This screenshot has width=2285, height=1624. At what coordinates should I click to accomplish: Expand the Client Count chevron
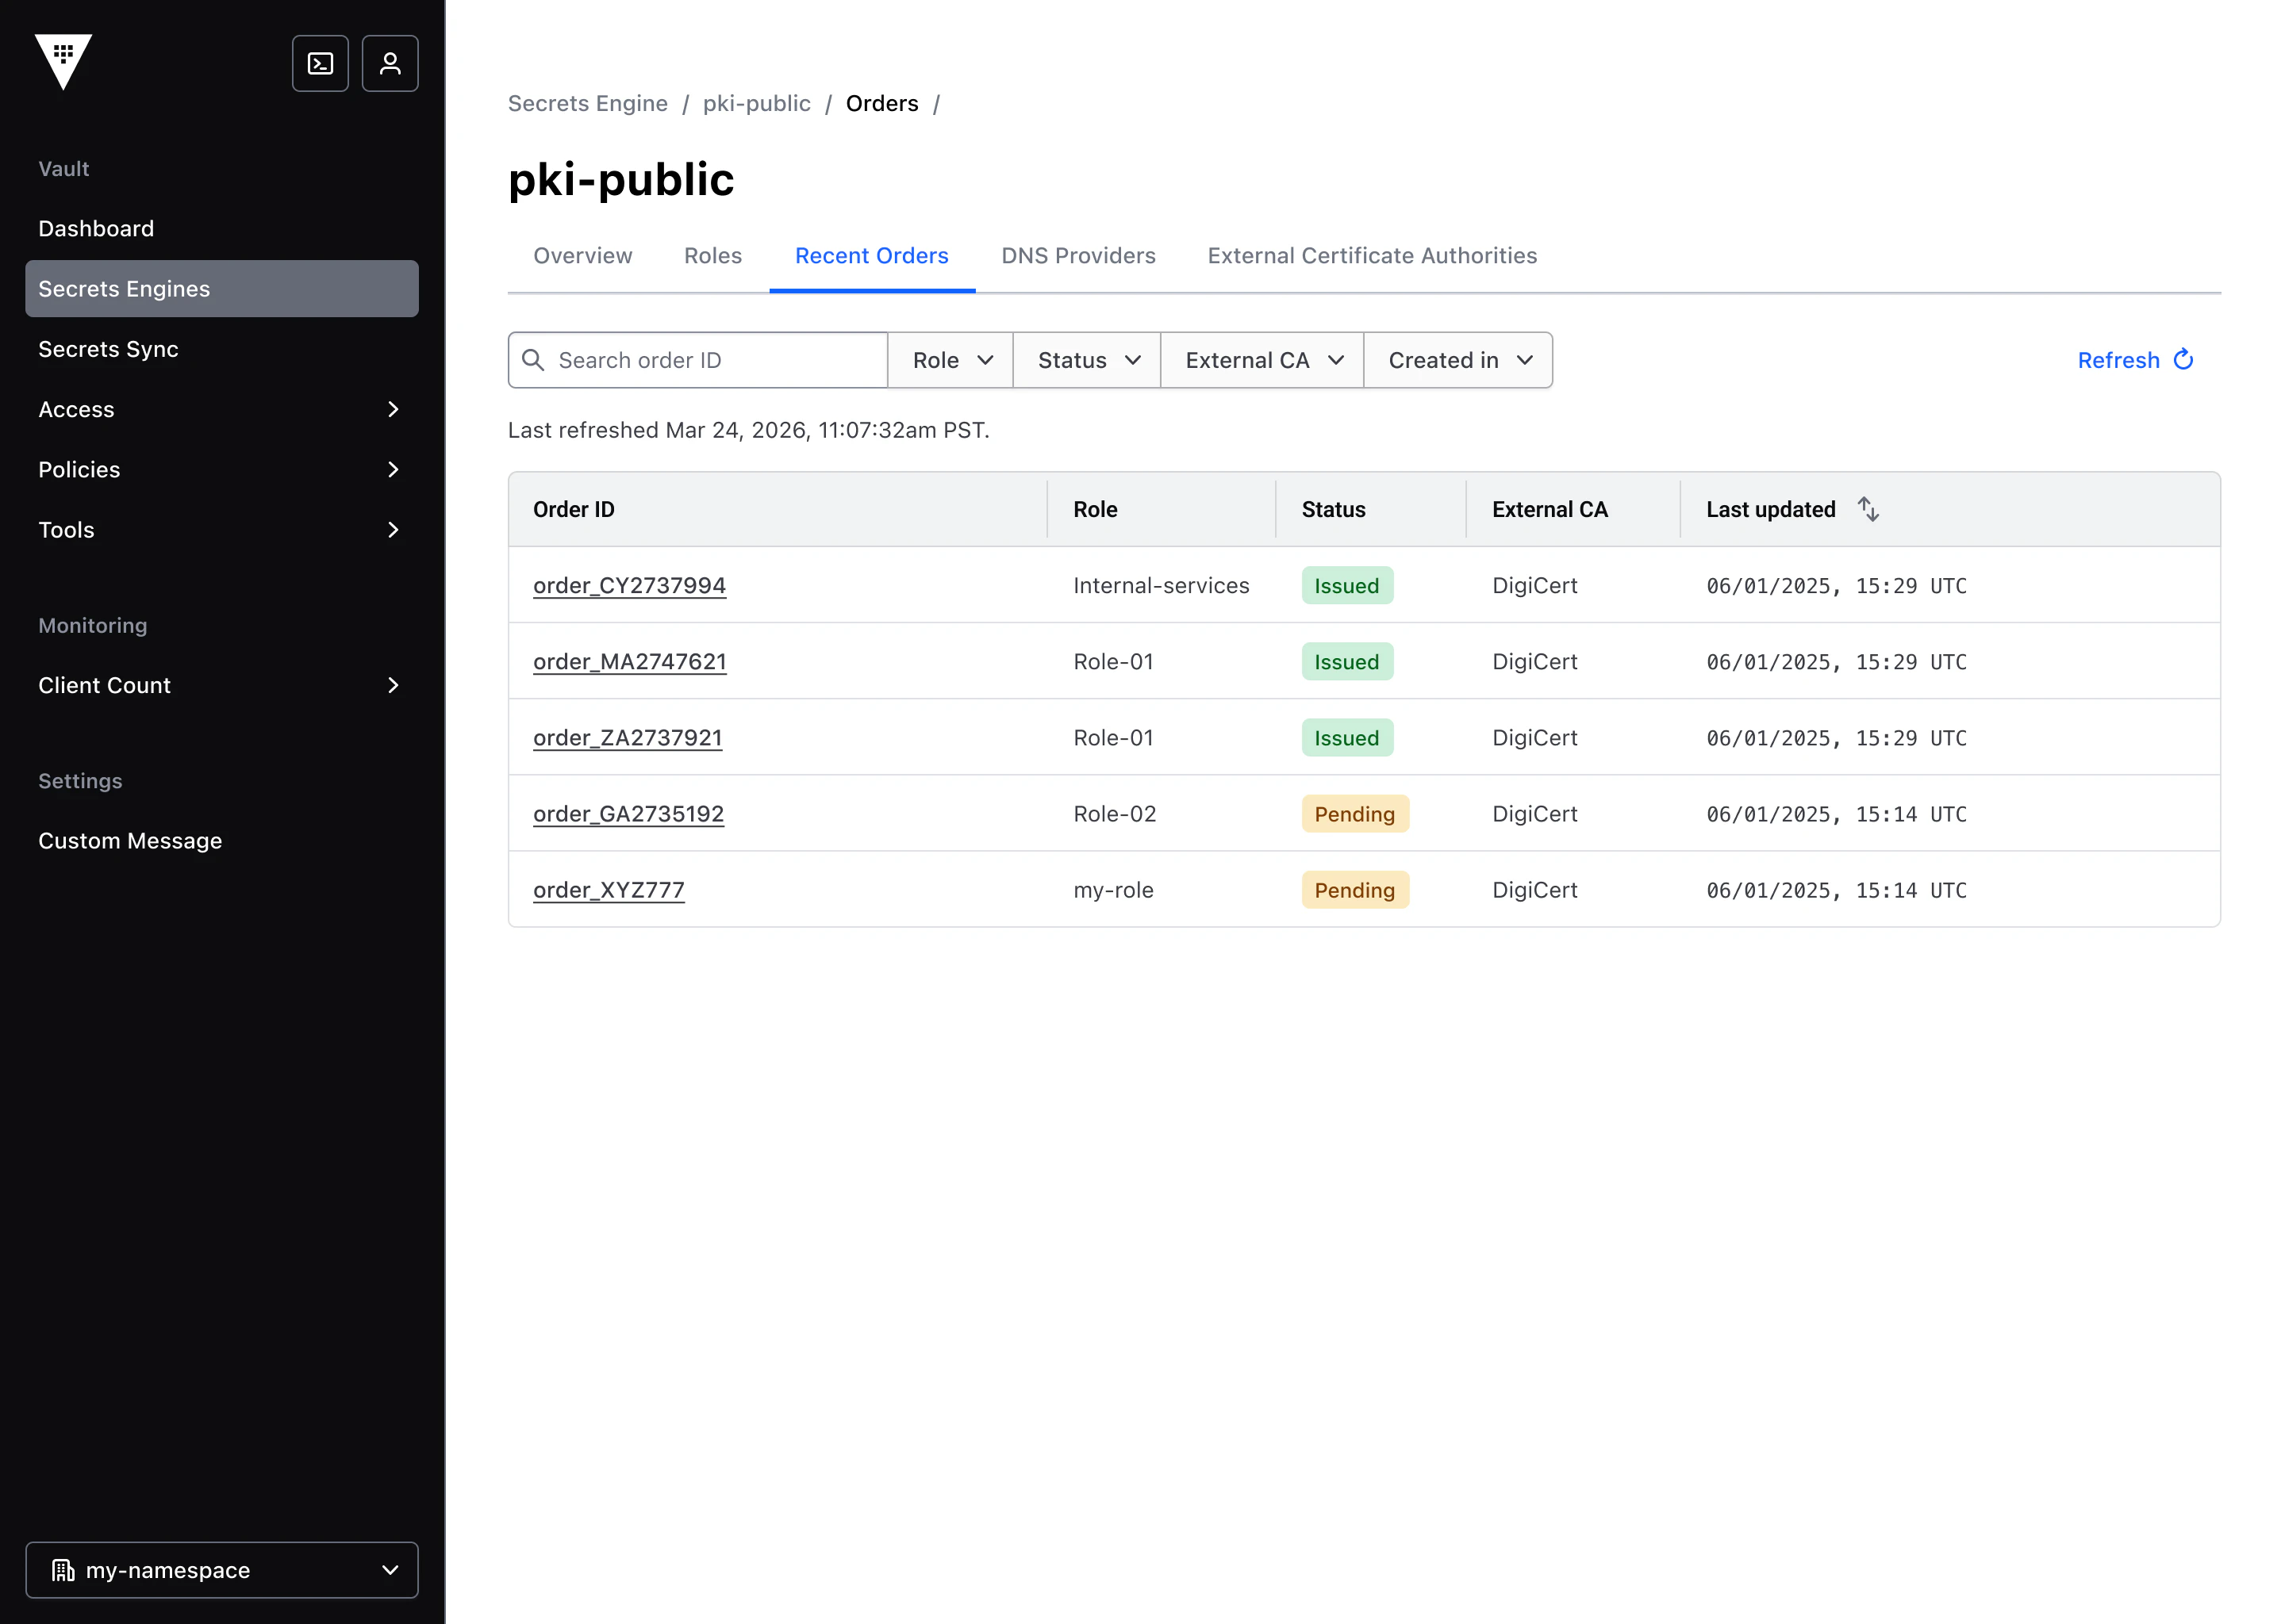click(394, 685)
